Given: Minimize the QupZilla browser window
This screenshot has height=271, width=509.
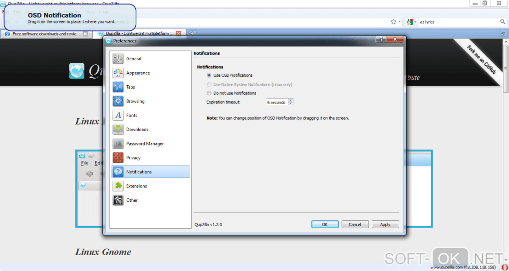Looking at the screenshot, I should [475, 3].
